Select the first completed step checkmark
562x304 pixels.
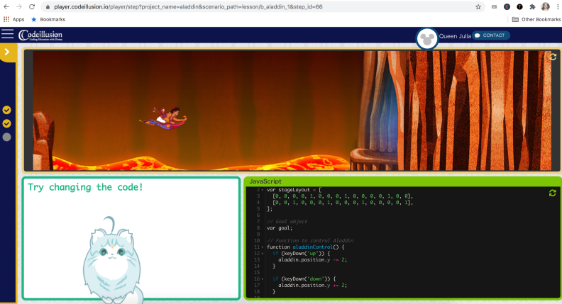coord(7,110)
